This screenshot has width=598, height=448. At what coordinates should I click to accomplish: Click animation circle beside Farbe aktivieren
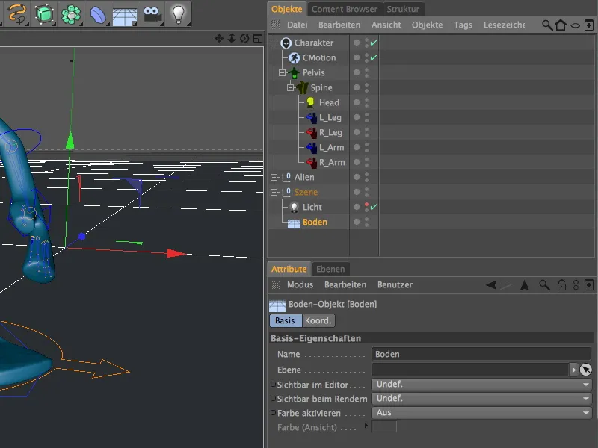[273, 413]
